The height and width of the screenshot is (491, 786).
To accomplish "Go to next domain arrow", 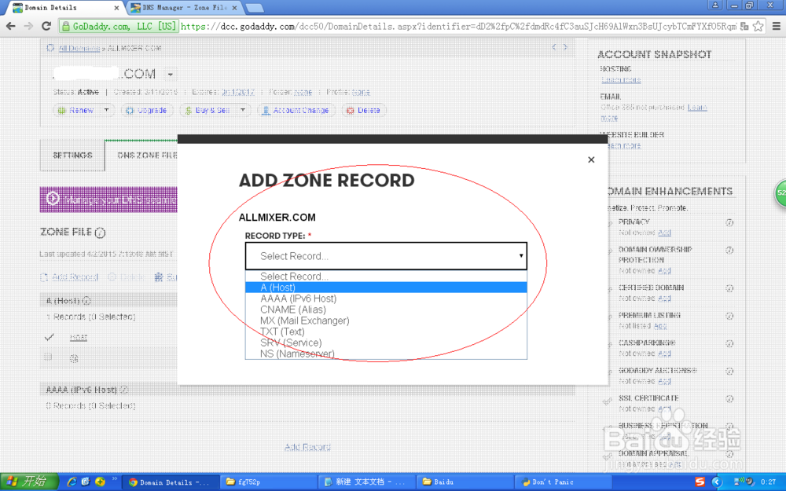I will tap(565, 47).
